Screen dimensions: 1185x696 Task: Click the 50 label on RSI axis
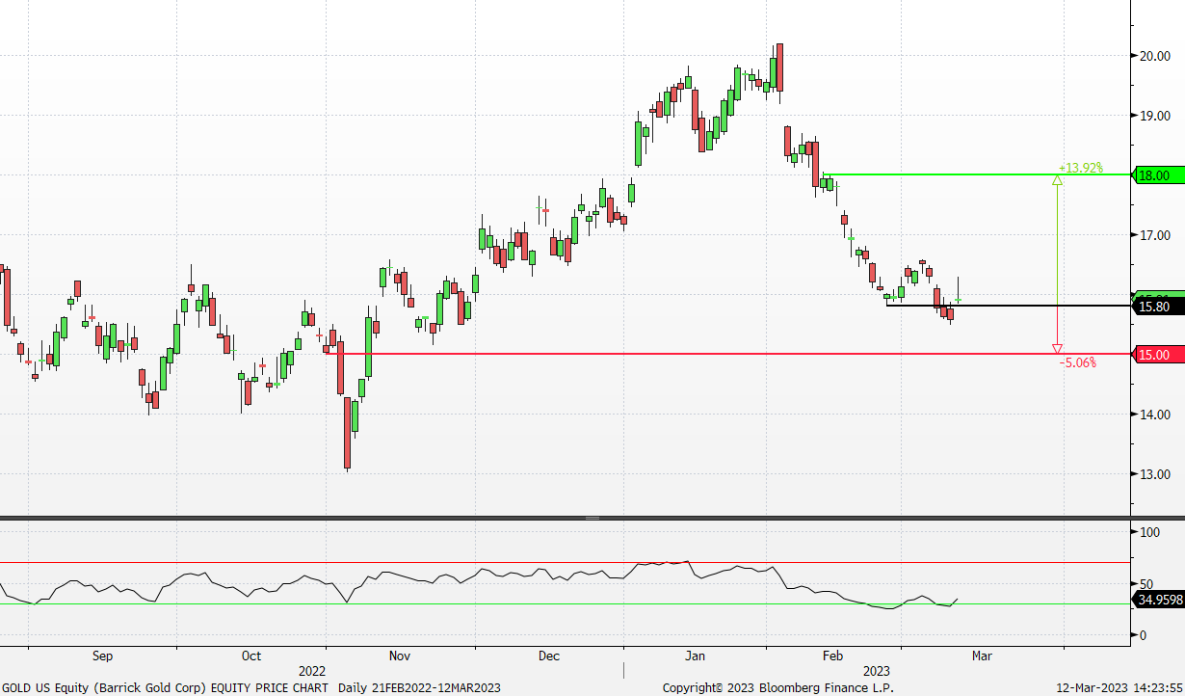point(1146,584)
